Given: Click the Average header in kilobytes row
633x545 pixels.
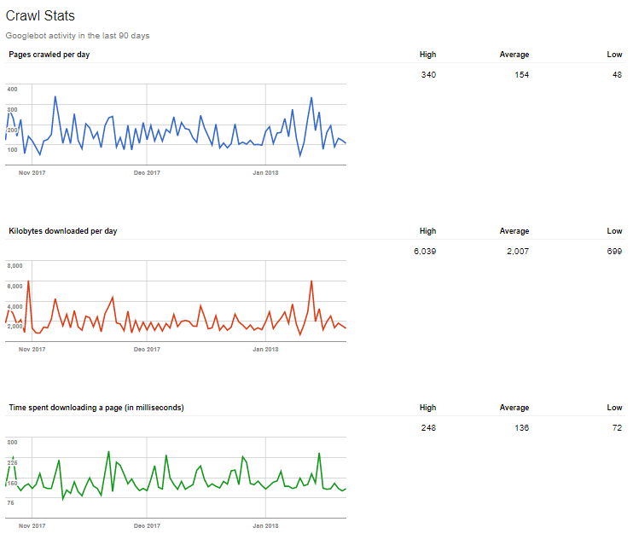Looking at the screenshot, I should [x=514, y=231].
